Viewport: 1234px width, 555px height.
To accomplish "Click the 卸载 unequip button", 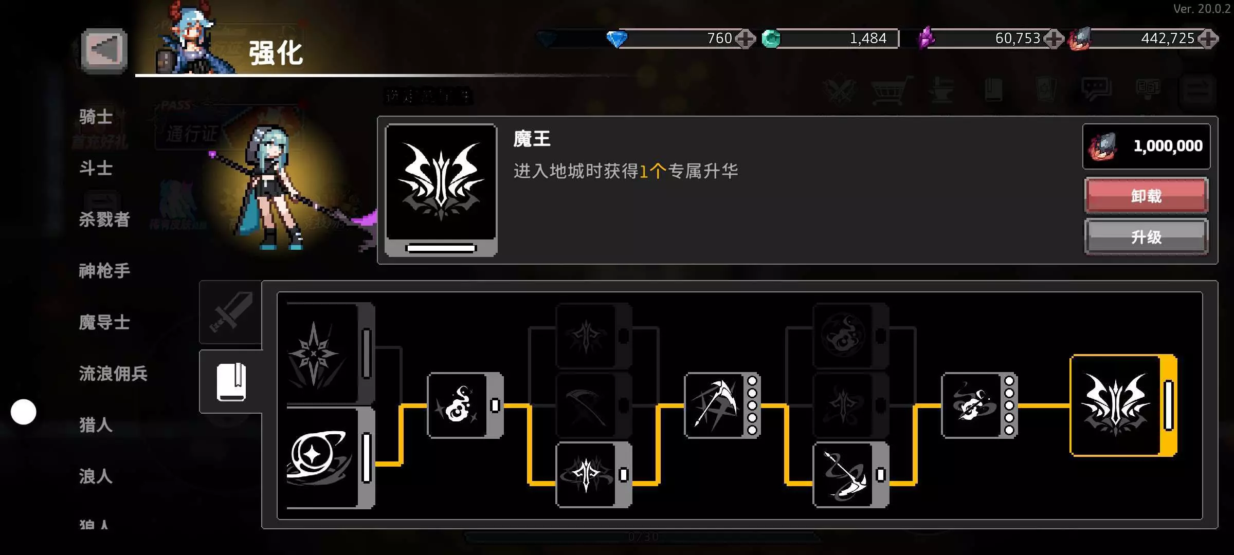I will (1147, 196).
